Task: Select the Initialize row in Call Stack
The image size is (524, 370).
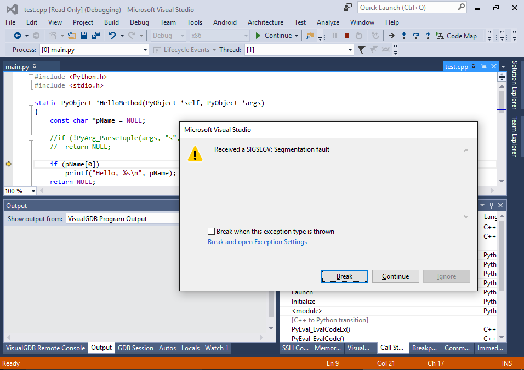Action: pyautogui.click(x=380, y=301)
